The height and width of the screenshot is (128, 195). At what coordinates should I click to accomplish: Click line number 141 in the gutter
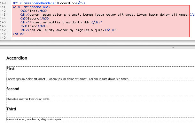(3, 7)
